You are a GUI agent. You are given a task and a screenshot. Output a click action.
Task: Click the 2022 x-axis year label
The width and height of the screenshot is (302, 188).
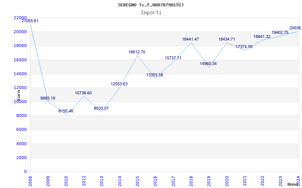262,181
